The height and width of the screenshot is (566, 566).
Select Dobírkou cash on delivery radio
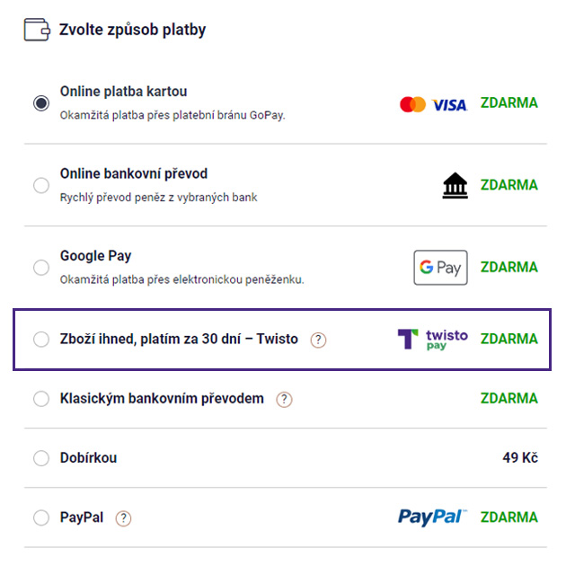coord(40,458)
